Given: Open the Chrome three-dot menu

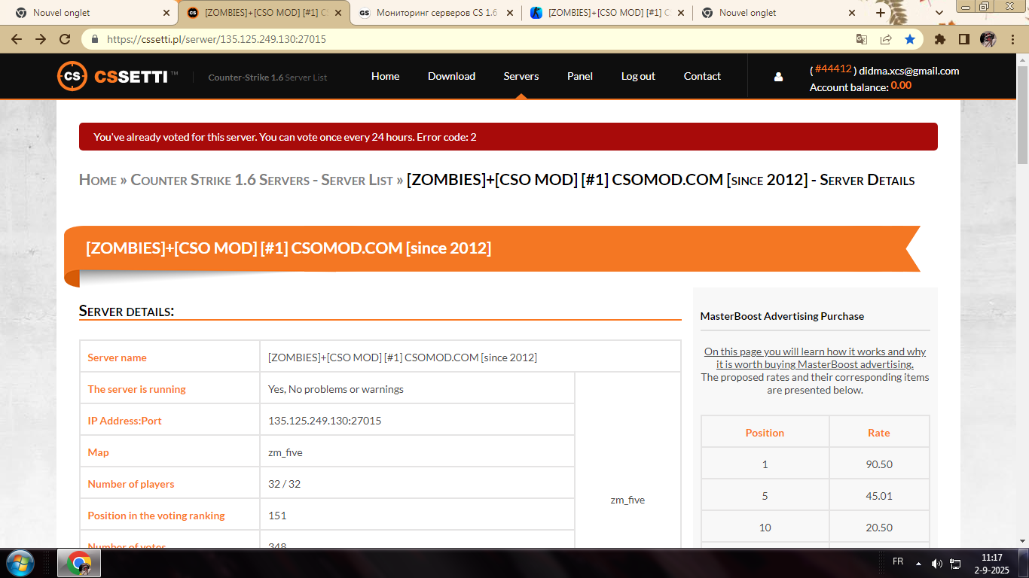Looking at the screenshot, I should pyautogui.click(x=1012, y=39).
